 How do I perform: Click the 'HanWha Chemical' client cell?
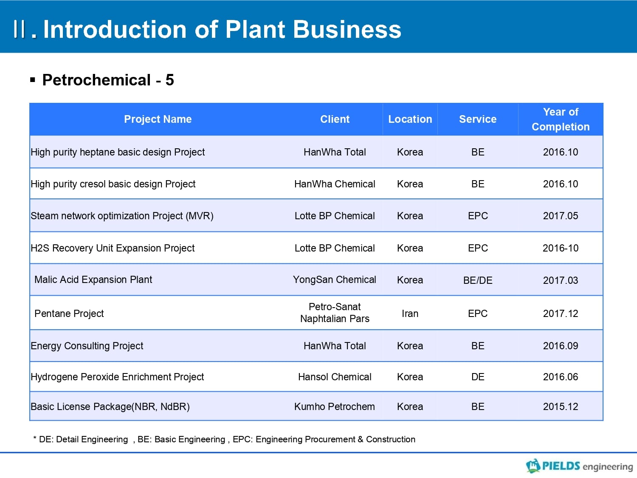click(x=335, y=184)
